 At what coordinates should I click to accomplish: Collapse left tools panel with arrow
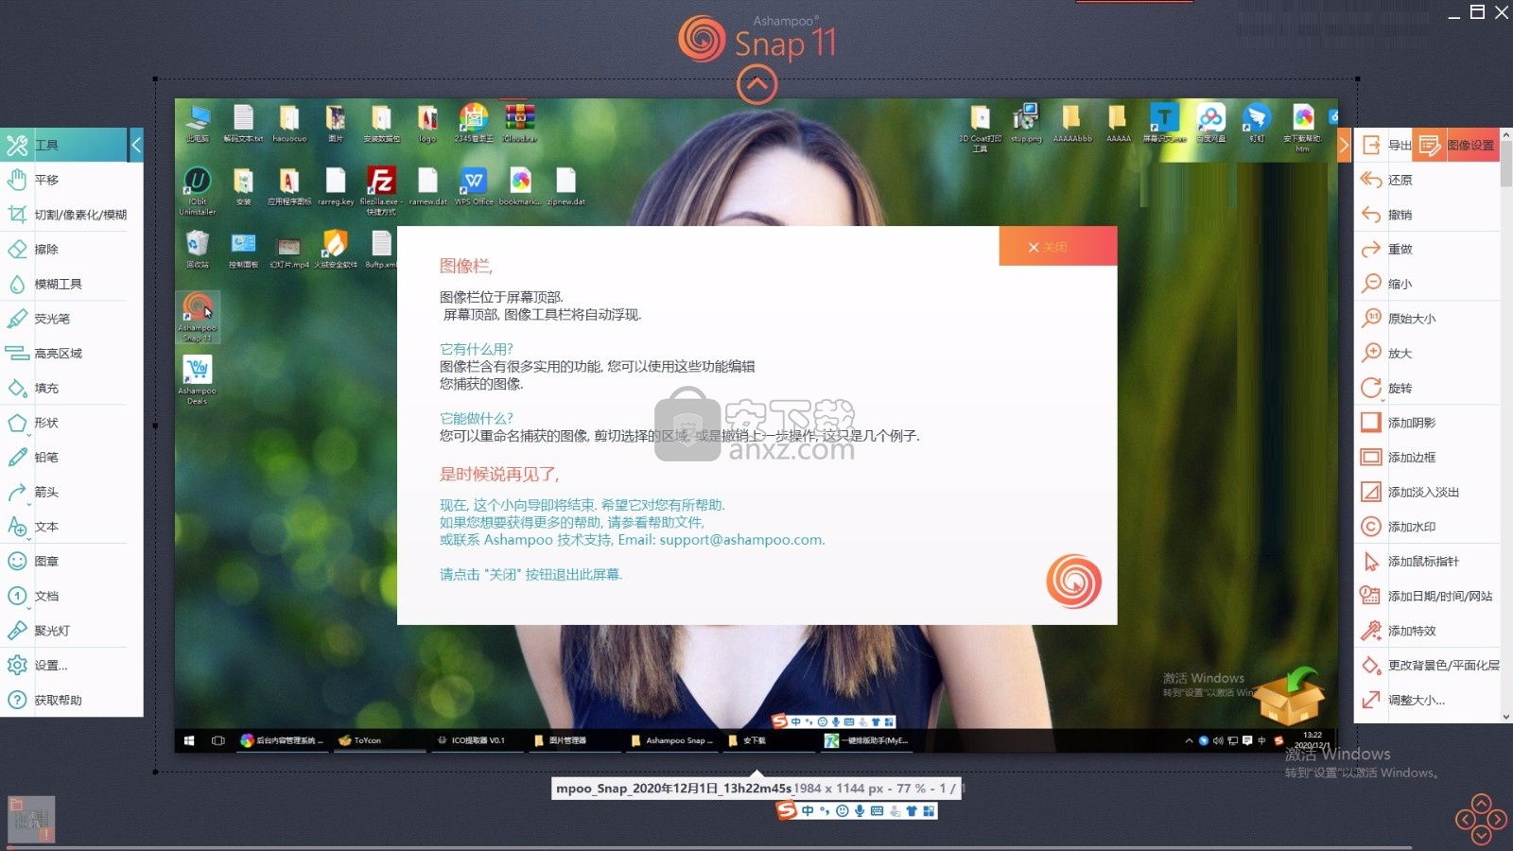pyautogui.click(x=136, y=145)
